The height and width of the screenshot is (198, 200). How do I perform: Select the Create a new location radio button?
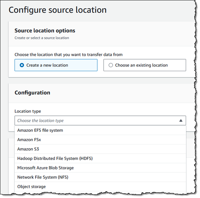pos(22,65)
